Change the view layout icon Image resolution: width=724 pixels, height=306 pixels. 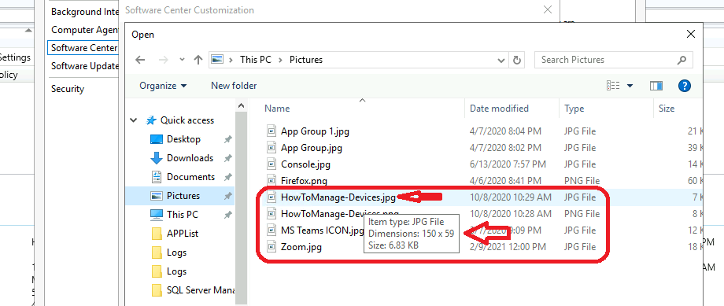[613, 86]
